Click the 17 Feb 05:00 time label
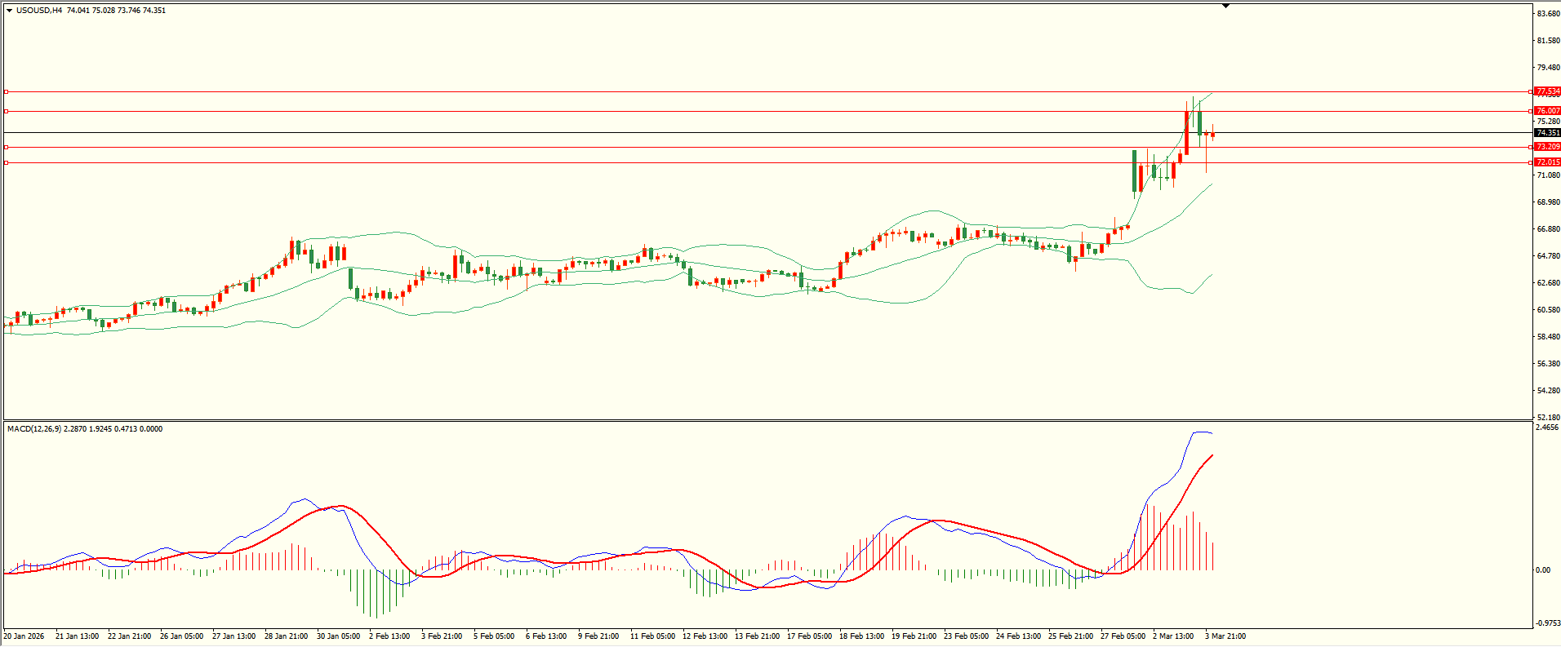Image resolution: width=1561 pixels, height=647 pixels. [x=809, y=636]
